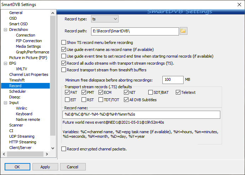Open the Record type dropdown

pos(105,19)
